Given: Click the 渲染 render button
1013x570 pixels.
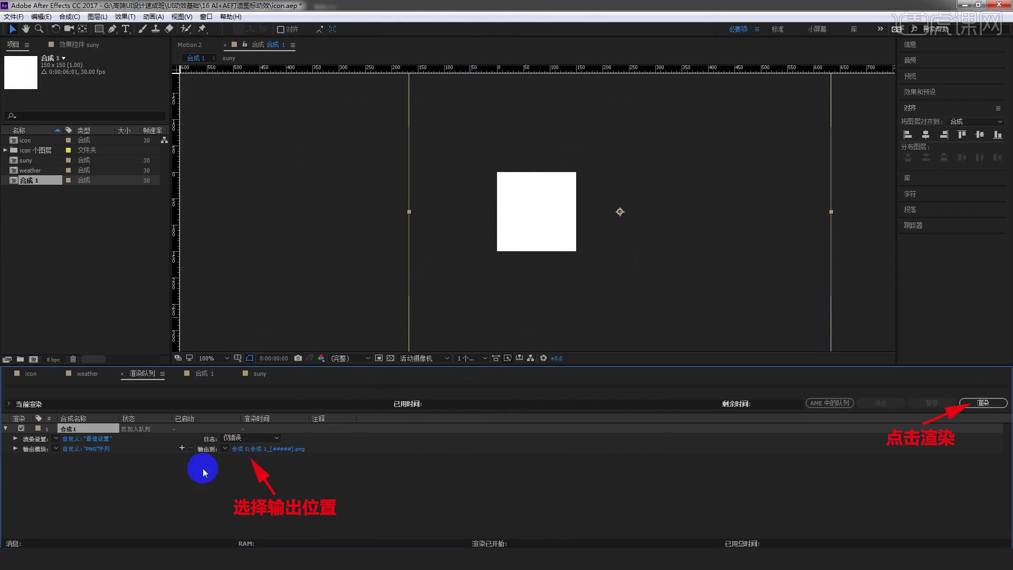Looking at the screenshot, I should [x=983, y=403].
